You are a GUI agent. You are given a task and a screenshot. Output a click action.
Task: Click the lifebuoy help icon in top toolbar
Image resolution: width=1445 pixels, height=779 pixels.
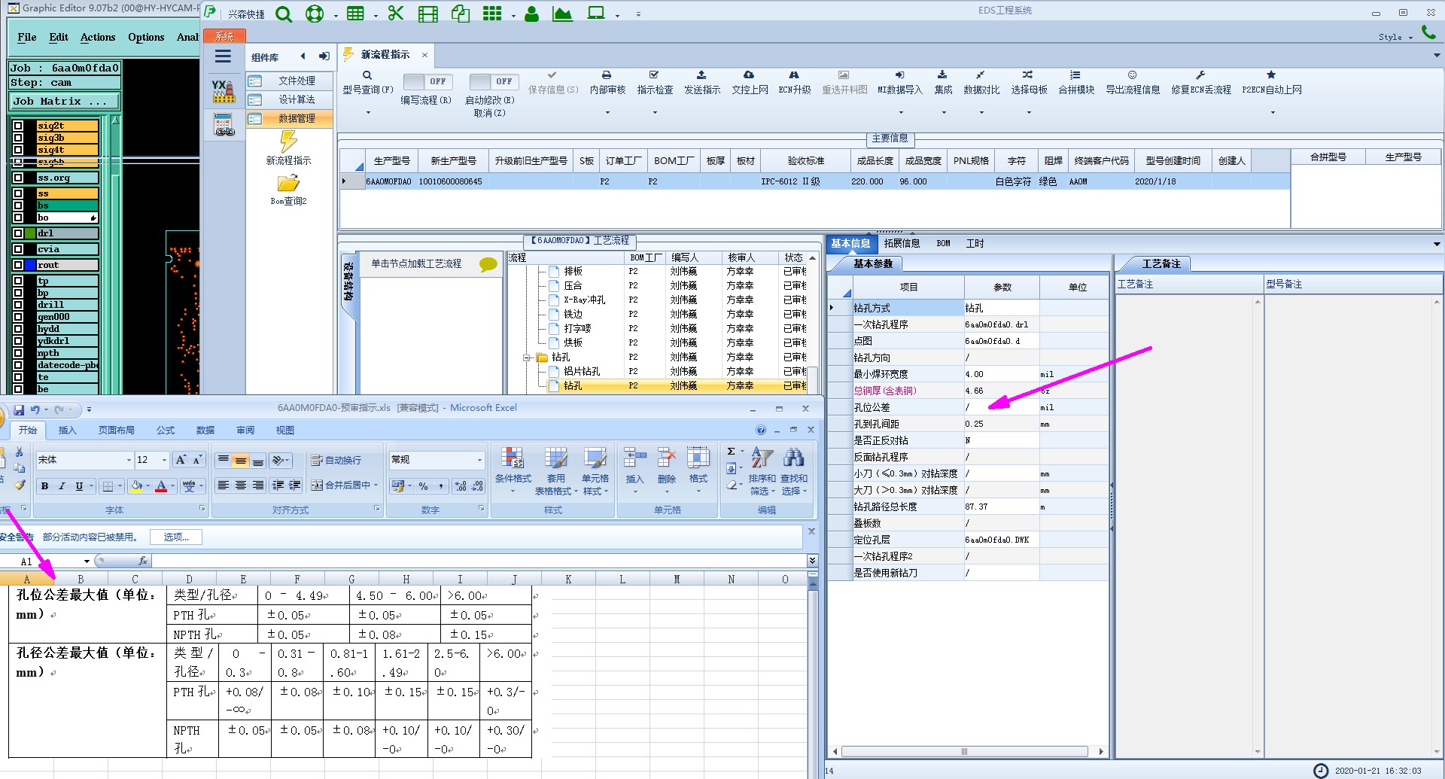coord(315,14)
